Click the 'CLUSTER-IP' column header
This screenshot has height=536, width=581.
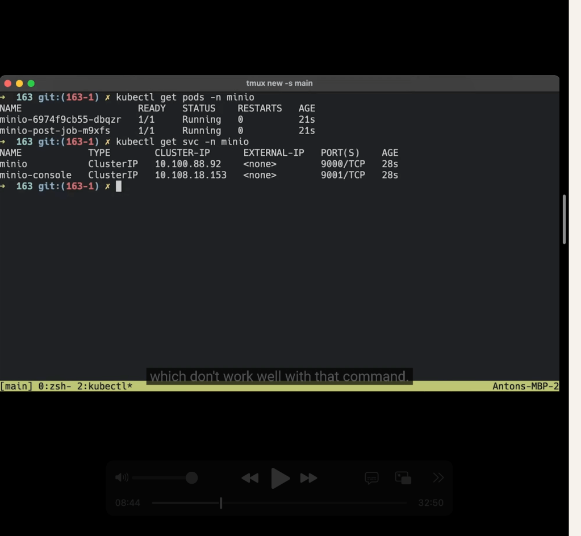(x=182, y=153)
